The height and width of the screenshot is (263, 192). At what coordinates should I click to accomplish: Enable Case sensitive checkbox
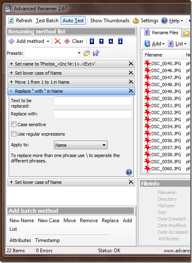(14, 124)
